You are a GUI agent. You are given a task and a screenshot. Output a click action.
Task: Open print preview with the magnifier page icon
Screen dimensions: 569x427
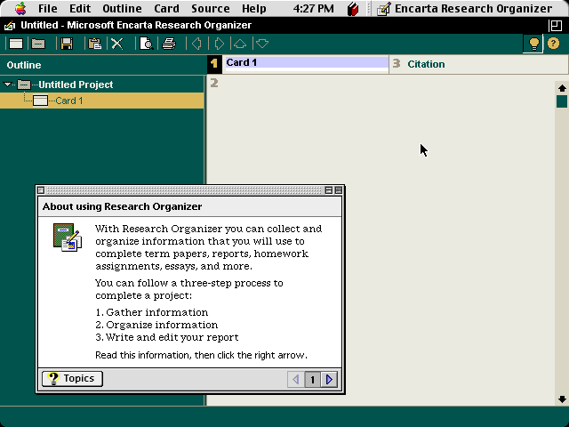click(146, 44)
